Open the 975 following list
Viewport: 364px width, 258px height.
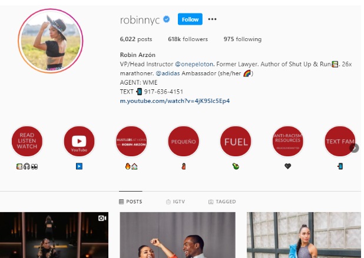point(243,39)
